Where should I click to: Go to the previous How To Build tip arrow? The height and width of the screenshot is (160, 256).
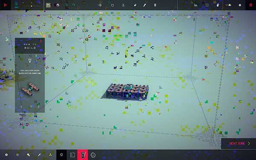[x=21, y=107]
